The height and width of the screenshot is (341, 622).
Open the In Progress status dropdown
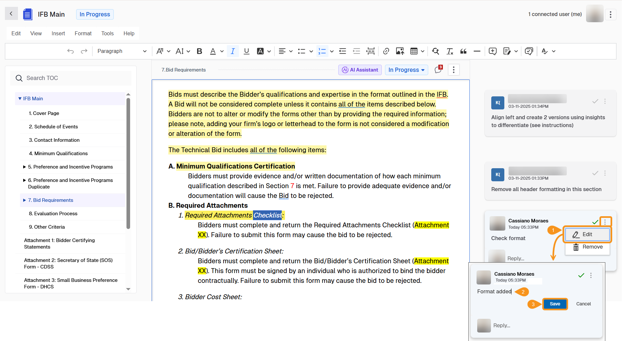pos(406,70)
